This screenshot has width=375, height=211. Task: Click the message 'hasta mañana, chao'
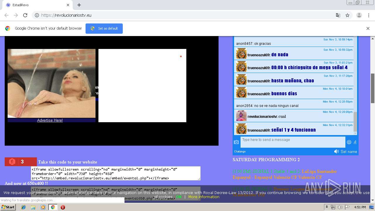[293, 81]
